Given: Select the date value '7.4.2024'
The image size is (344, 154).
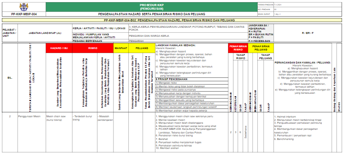Looking at the screenshot, I should pos(277,5).
